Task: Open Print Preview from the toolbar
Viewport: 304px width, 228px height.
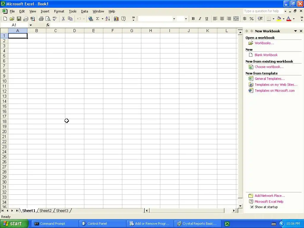Action: pos(48,19)
